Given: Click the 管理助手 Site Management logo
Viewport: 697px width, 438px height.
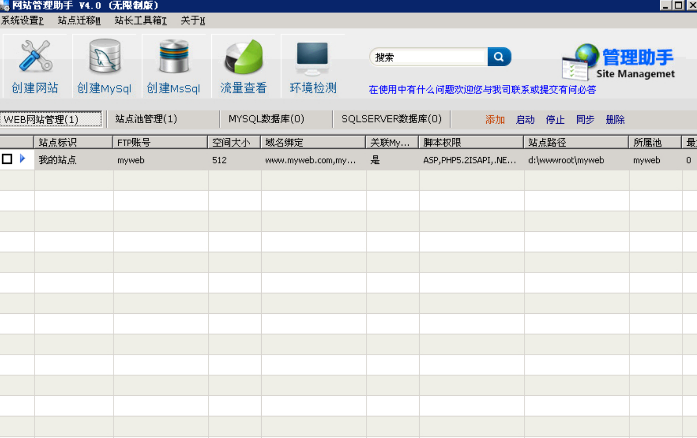Looking at the screenshot, I should [618, 62].
